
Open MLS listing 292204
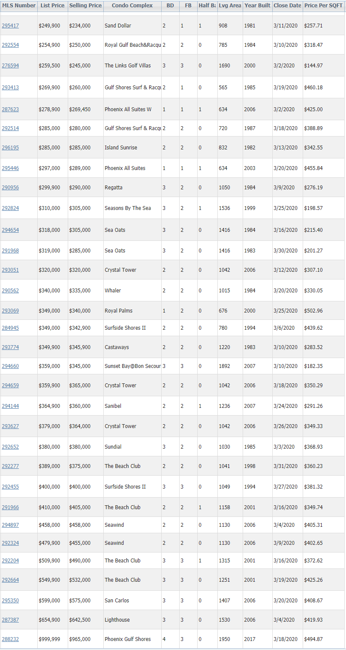click(10, 561)
